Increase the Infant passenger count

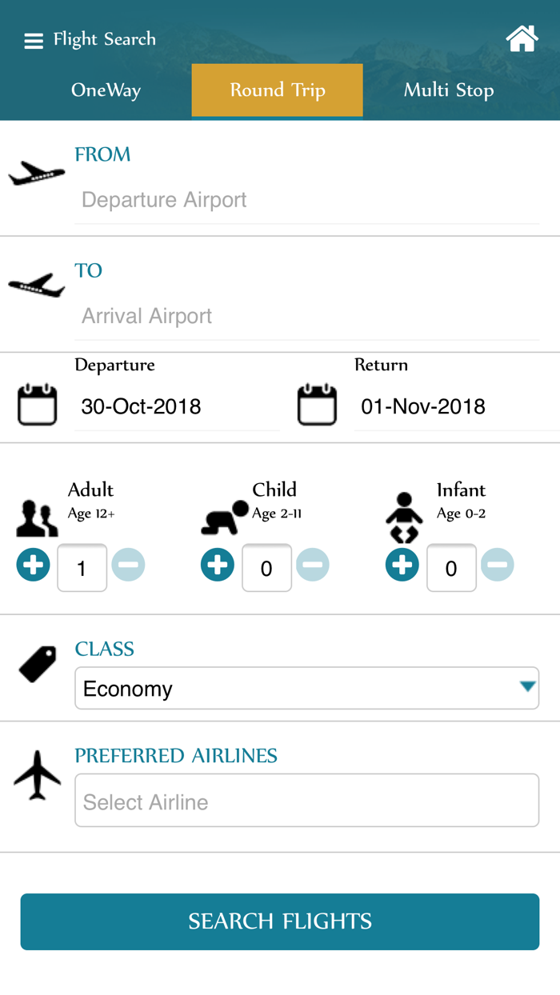402,564
